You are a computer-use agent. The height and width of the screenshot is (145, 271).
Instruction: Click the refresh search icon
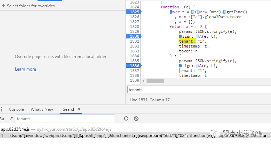tap(126, 118)
